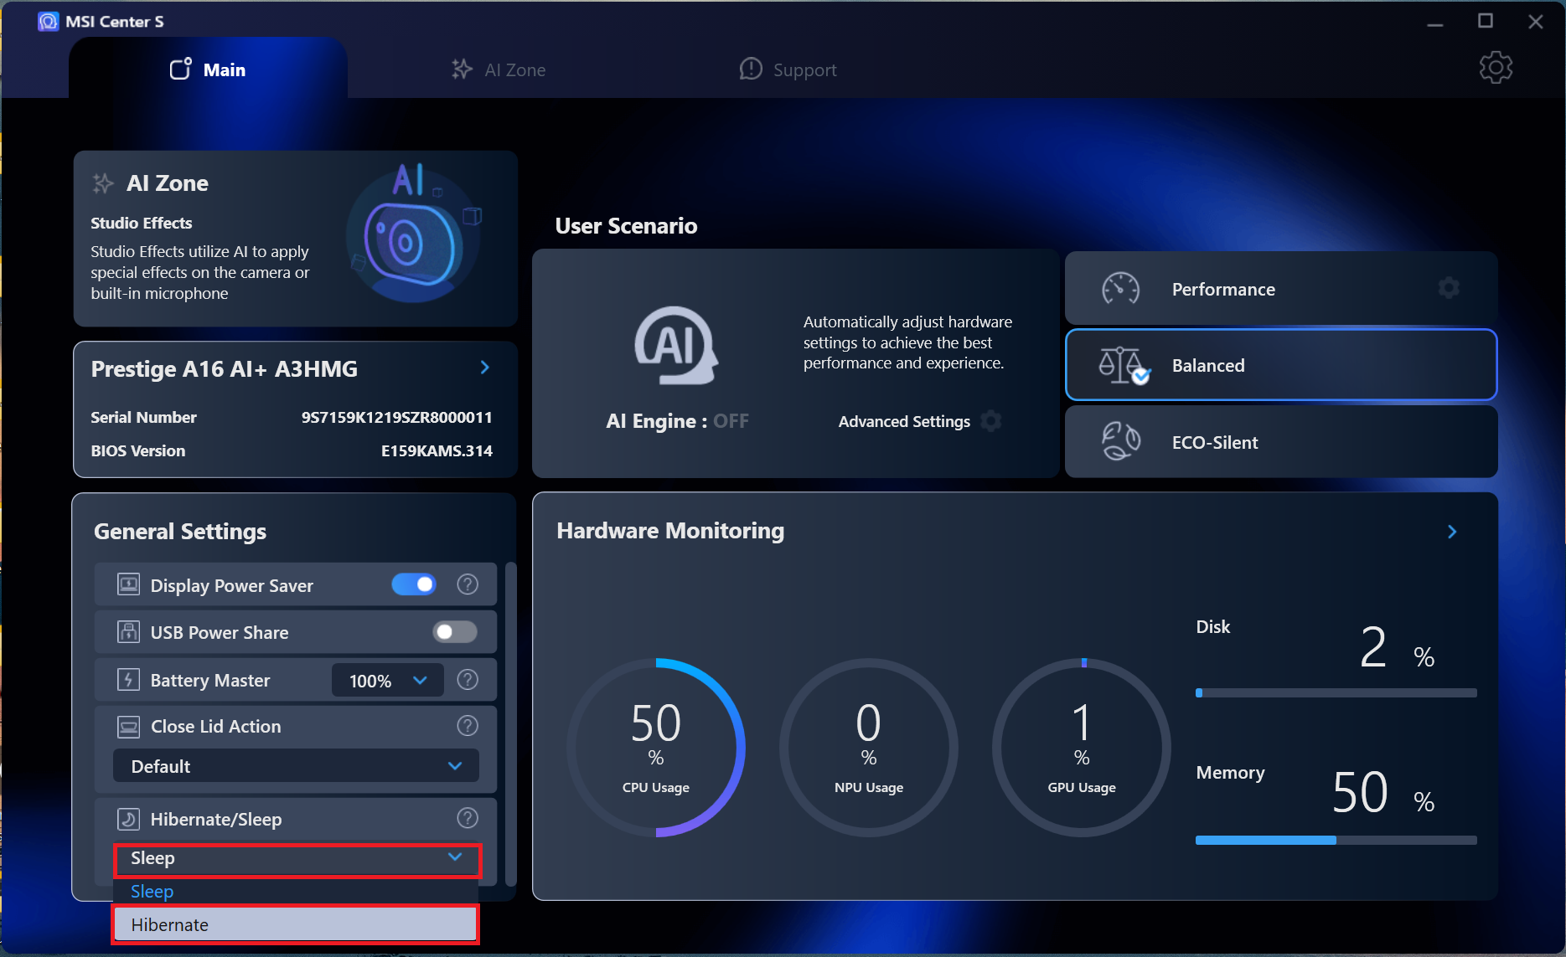
Task: Click the Memory usage progress bar
Action: (x=1336, y=840)
